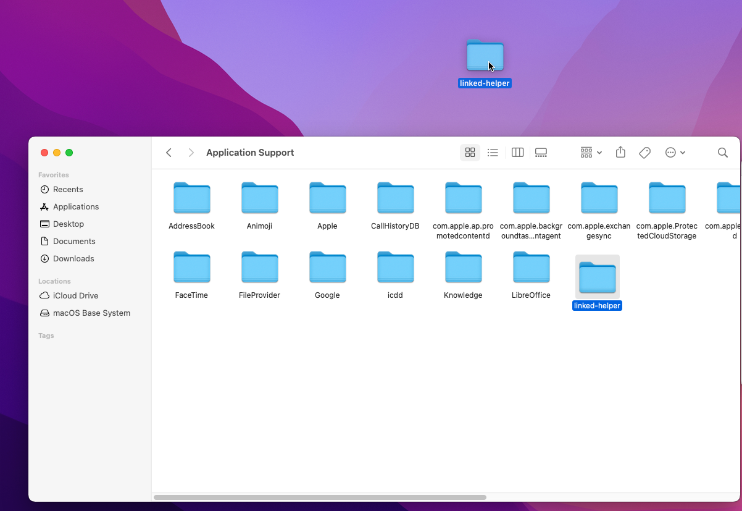Select the CallHistoryDB folder icon
This screenshot has height=511, width=742.
tap(396, 198)
